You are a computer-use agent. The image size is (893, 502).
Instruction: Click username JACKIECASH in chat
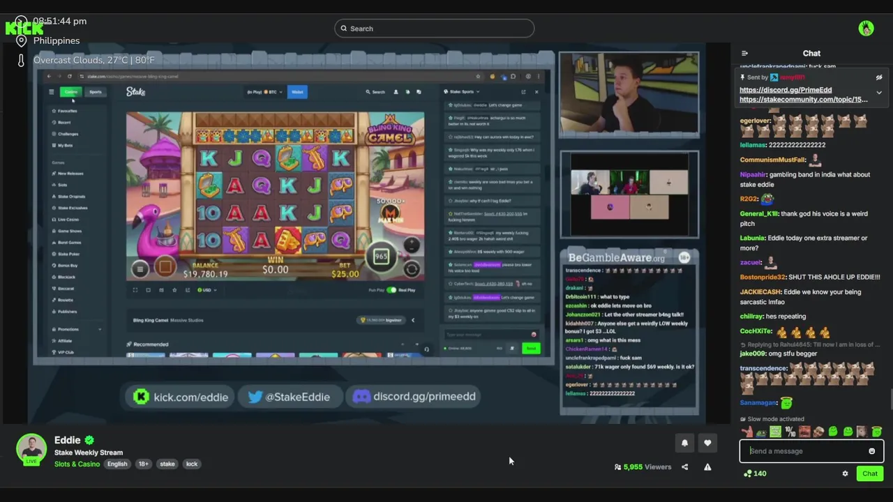(760, 292)
